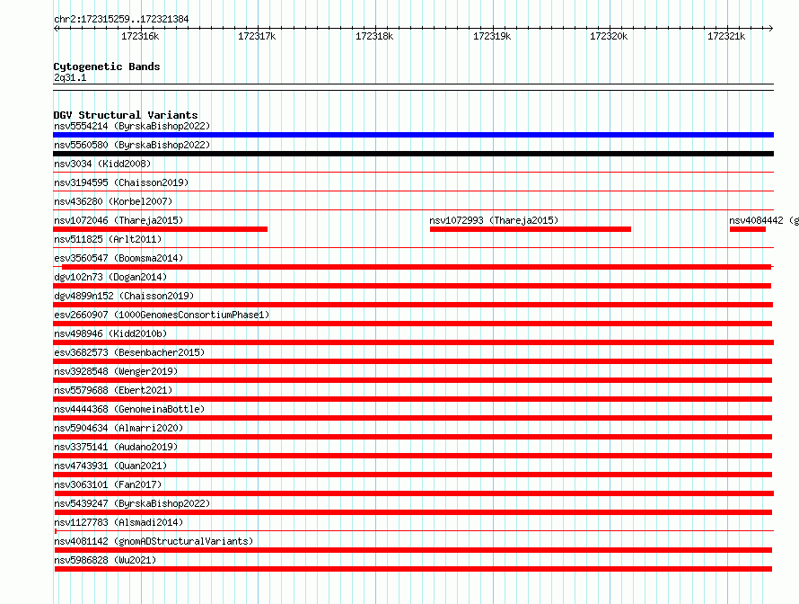Click the red nsv3063101 variant bar

[414, 493]
